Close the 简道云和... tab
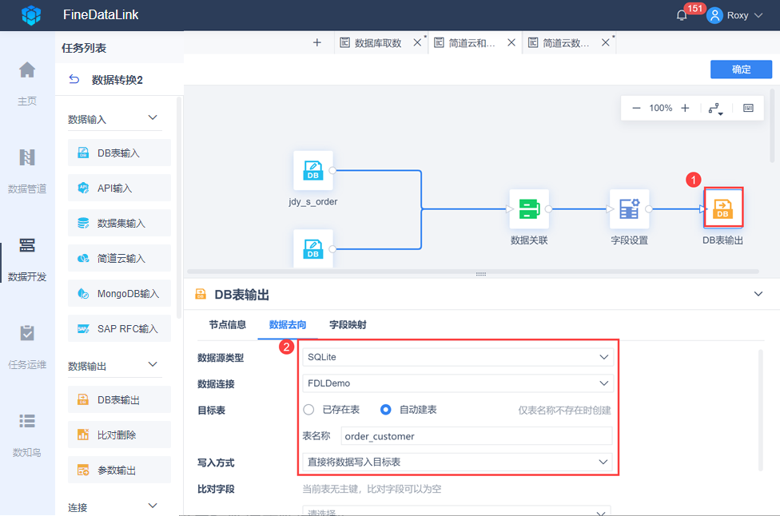The image size is (780, 516). pos(511,43)
